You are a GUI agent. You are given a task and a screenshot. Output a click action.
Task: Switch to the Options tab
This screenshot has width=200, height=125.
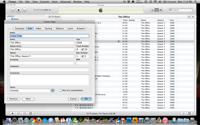[x=60, y=28]
